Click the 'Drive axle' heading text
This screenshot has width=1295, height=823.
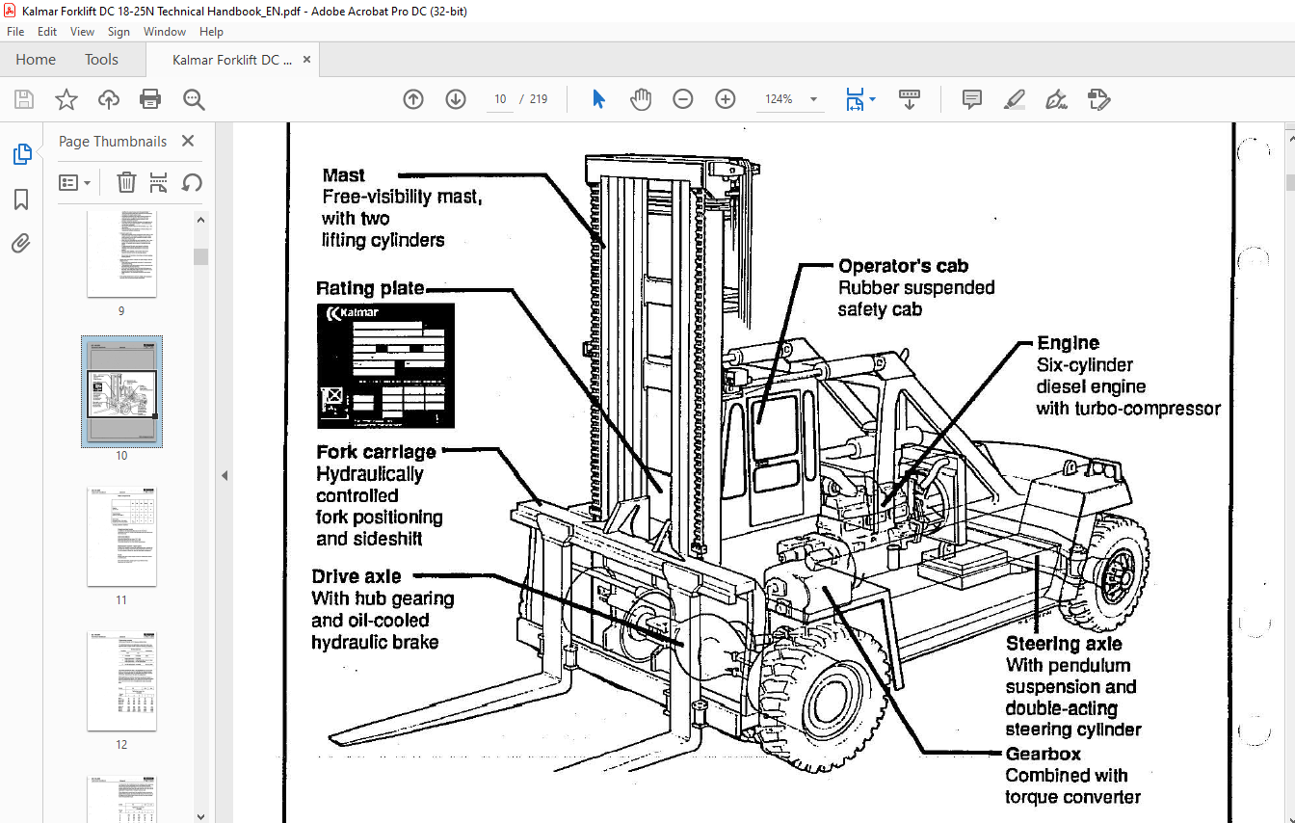coord(357,576)
